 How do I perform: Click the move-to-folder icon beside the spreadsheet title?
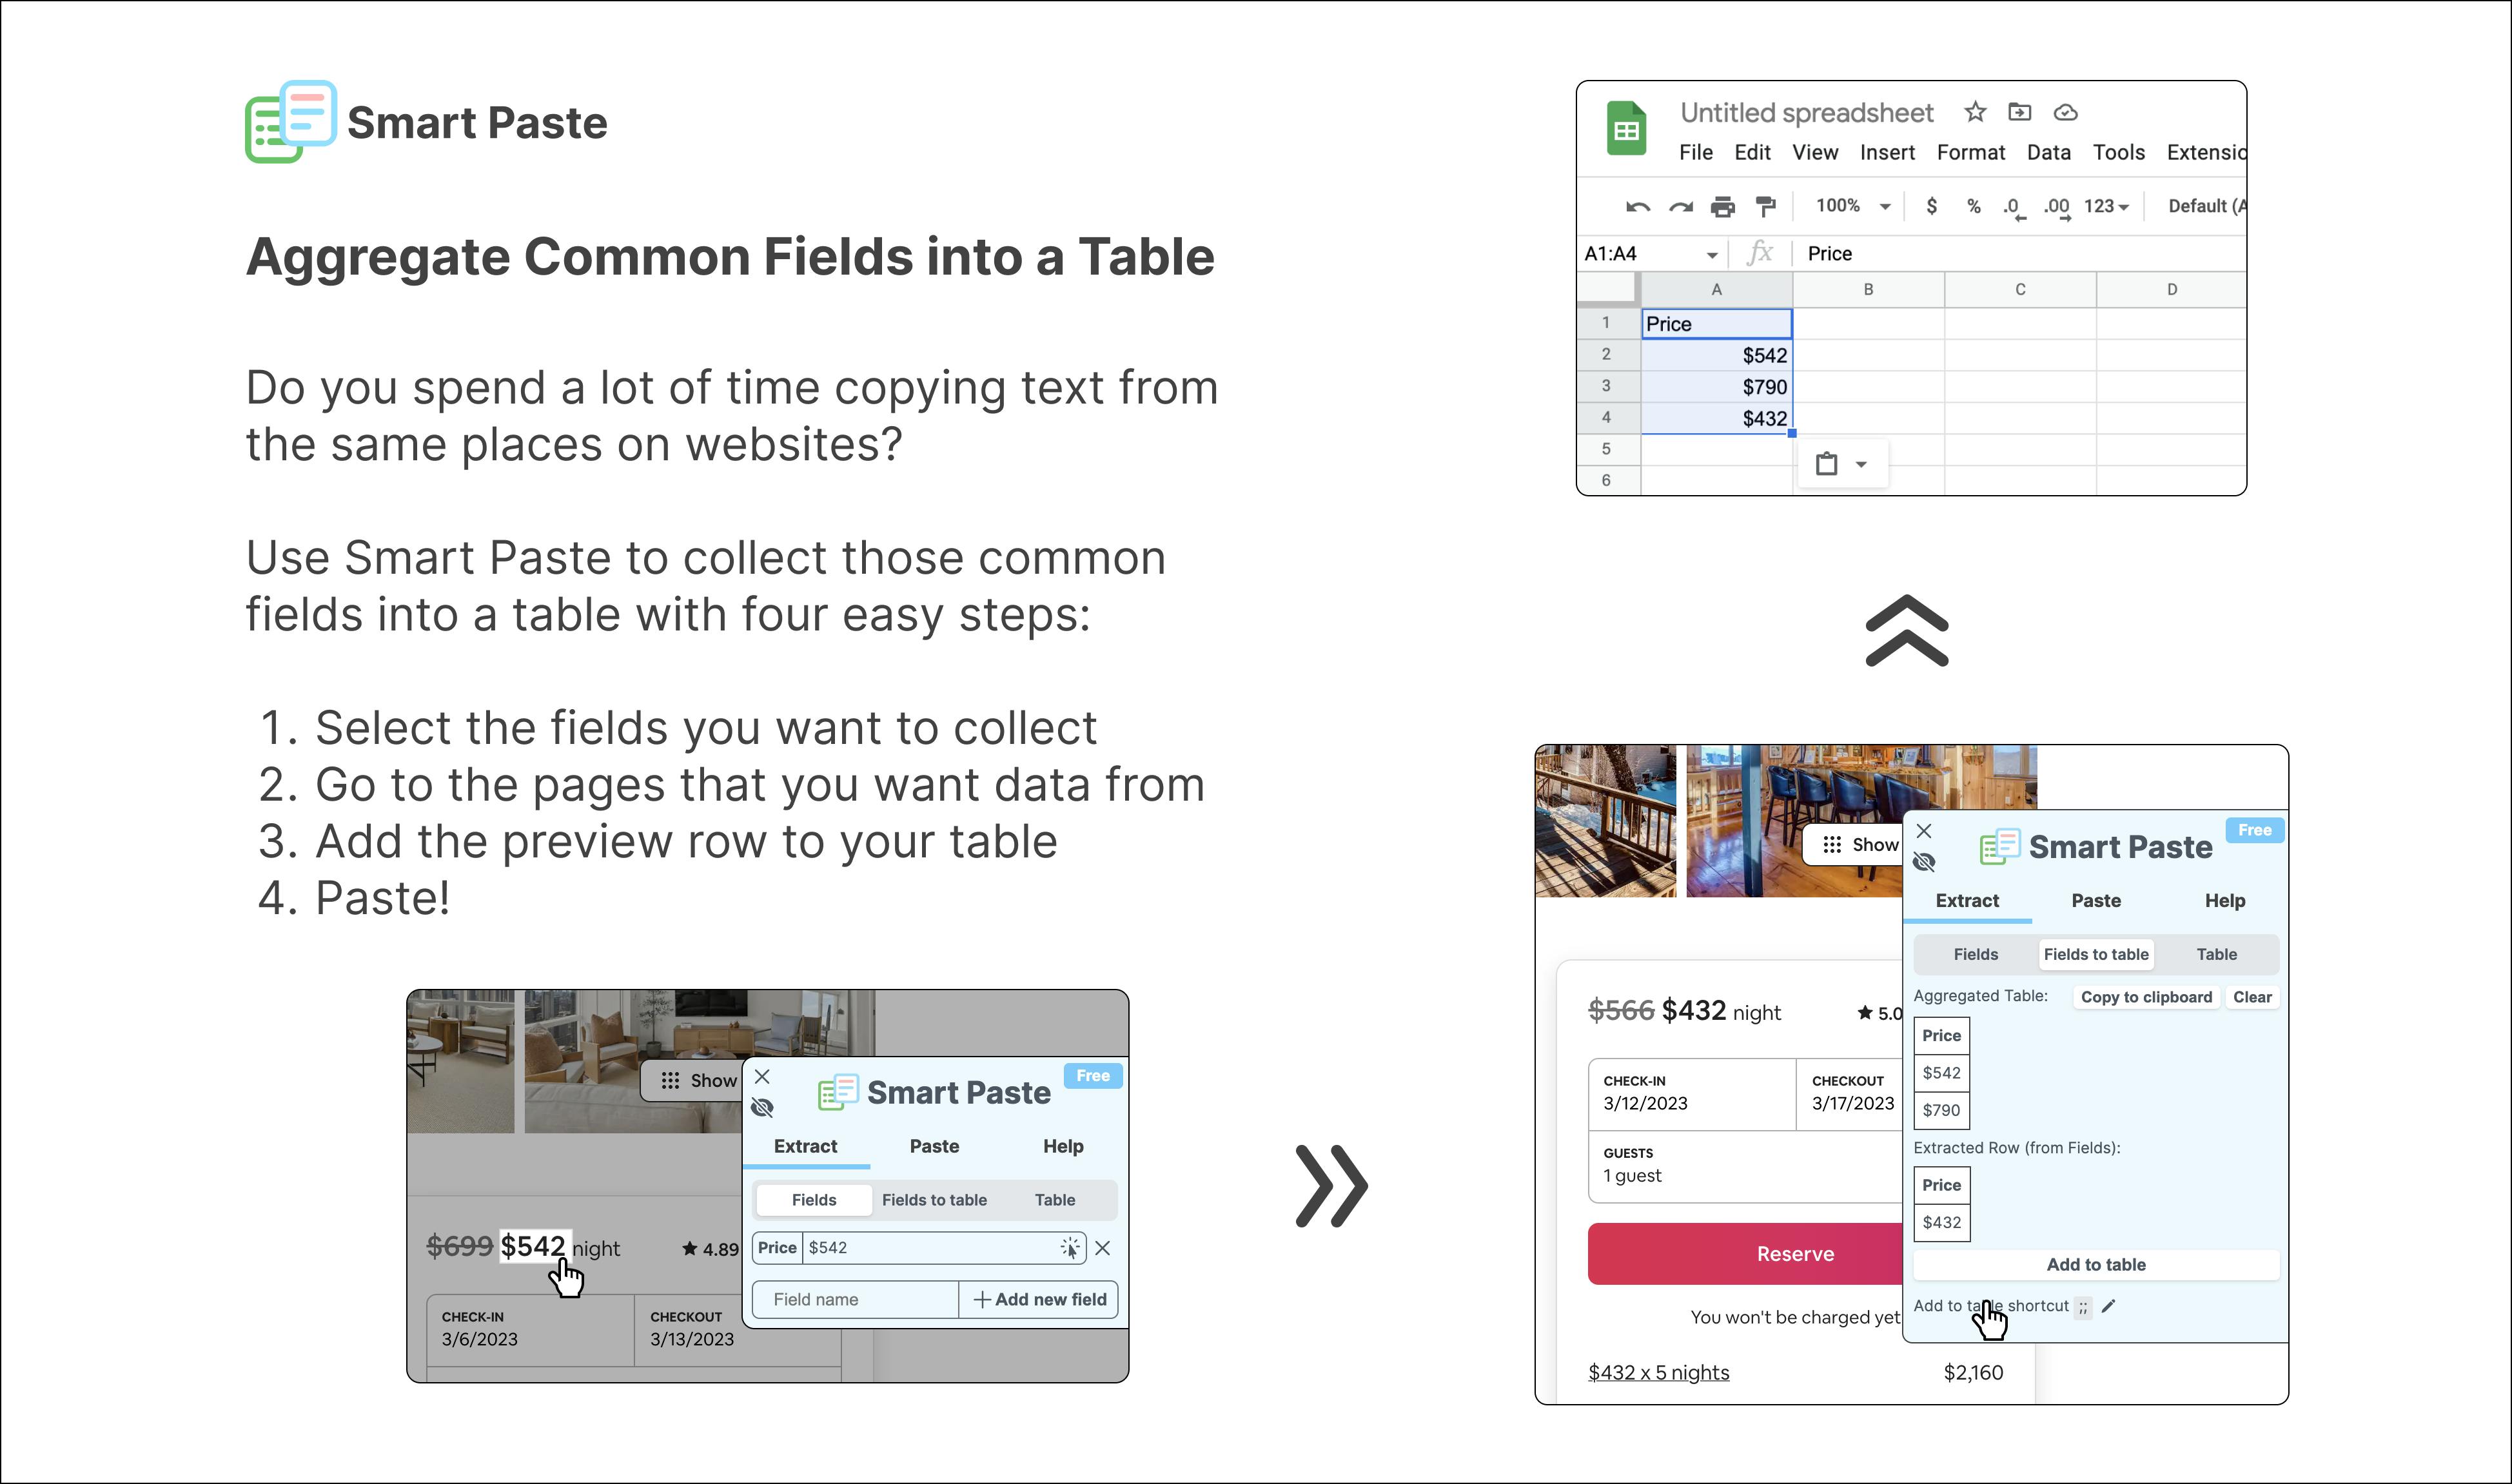2020,112
